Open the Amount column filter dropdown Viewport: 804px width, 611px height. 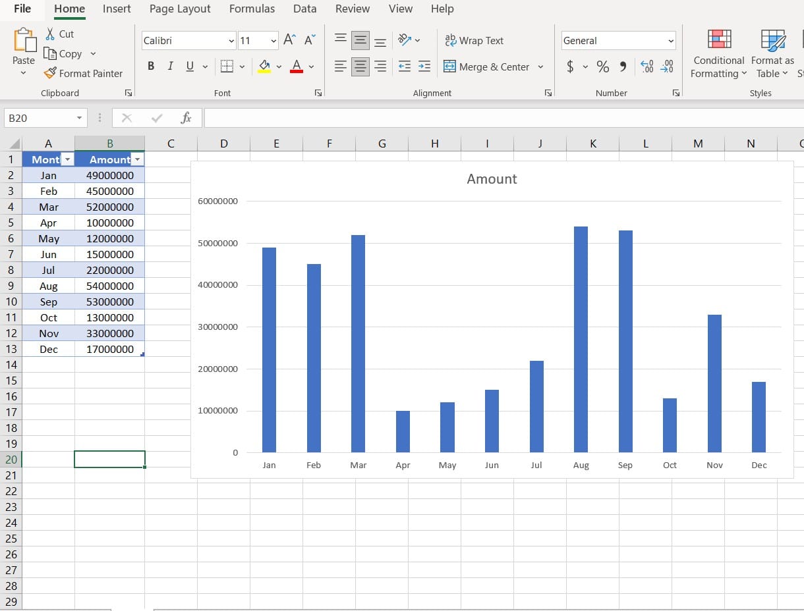coord(137,159)
